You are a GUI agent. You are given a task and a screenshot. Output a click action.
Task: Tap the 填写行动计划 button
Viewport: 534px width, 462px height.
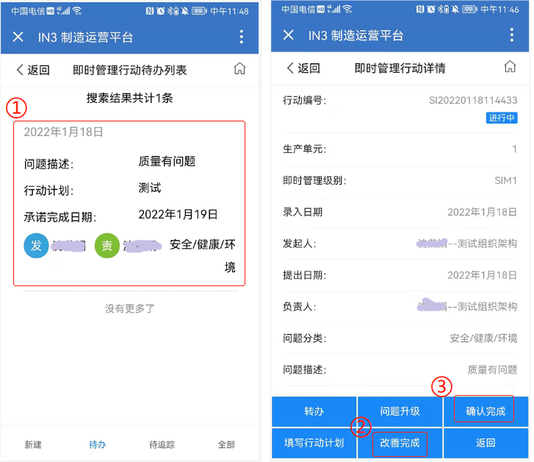[314, 443]
